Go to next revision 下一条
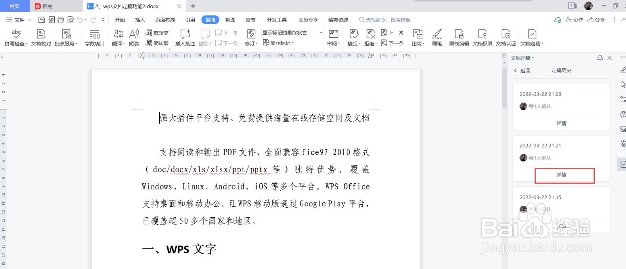This screenshot has width=626, height=269. point(392,43)
